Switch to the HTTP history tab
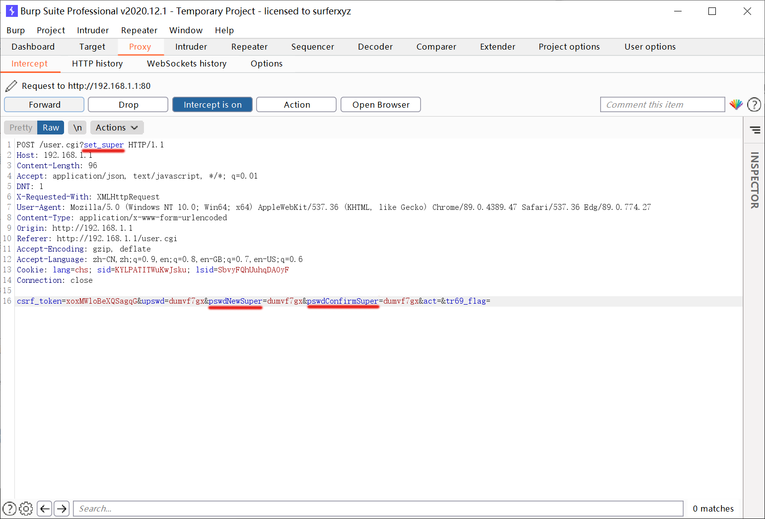This screenshot has height=519, width=765. pyautogui.click(x=97, y=64)
